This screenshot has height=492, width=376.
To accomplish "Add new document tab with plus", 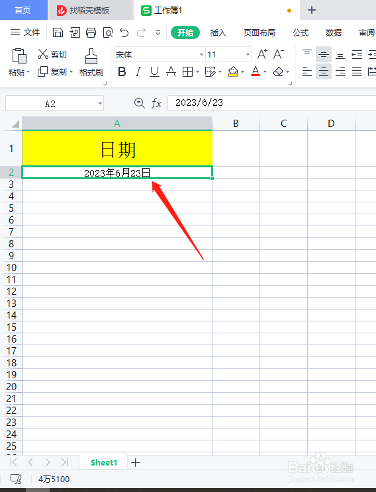I will point(312,10).
